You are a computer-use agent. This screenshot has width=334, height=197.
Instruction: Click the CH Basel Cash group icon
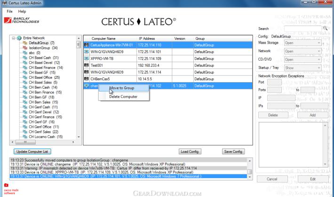[25, 58]
